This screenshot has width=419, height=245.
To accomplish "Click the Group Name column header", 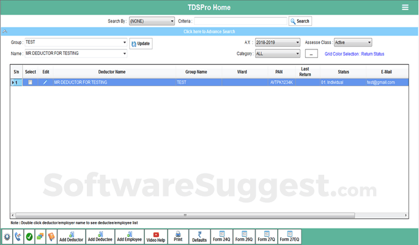I will [199, 72].
